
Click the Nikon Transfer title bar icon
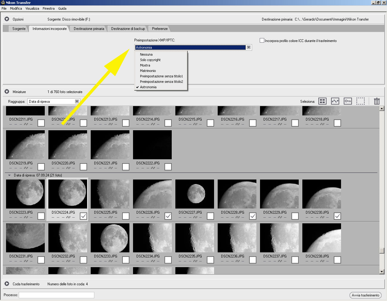[x=3, y=3]
